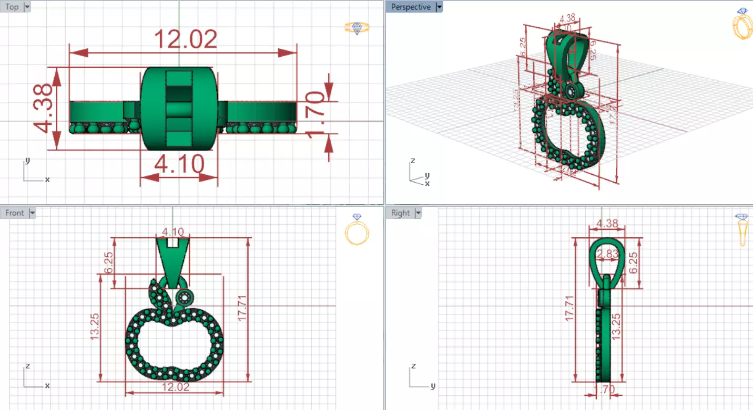Image resolution: width=753 pixels, height=410 pixels.
Task: Click the 13.25 dimension in Right viewport
Action: (617, 327)
